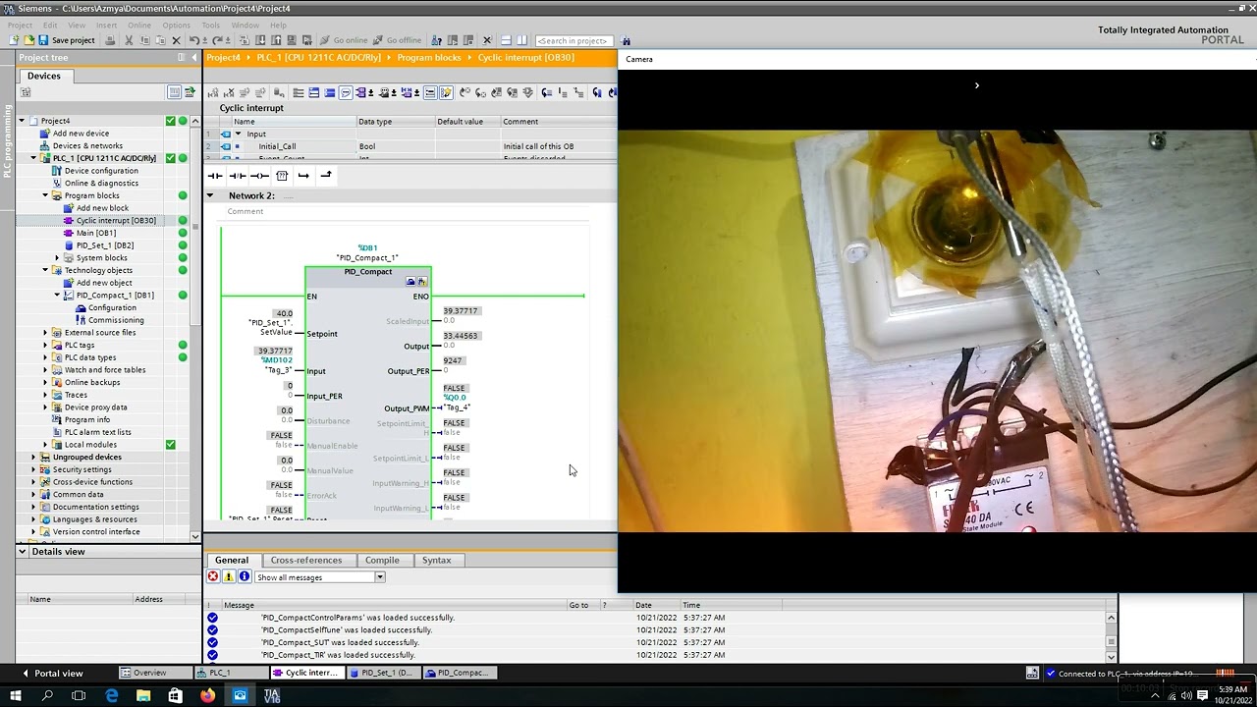Image resolution: width=1257 pixels, height=707 pixels.
Task: Insert a normally open contact instruction
Action: (215, 176)
